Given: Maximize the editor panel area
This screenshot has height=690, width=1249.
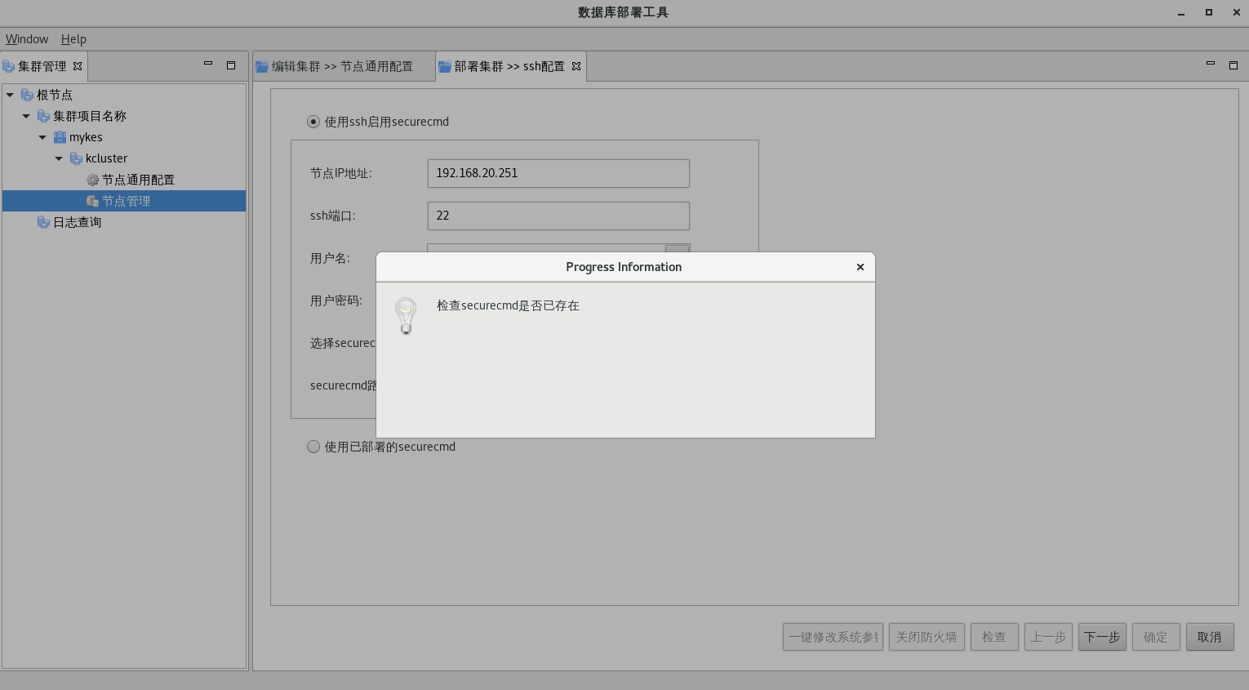Looking at the screenshot, I should pyautogui.click(x=1233, y=65).
